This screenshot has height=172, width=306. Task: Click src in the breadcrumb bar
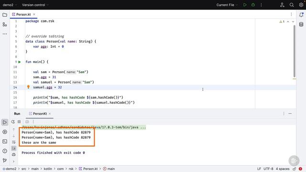click(x=23, y=169)
